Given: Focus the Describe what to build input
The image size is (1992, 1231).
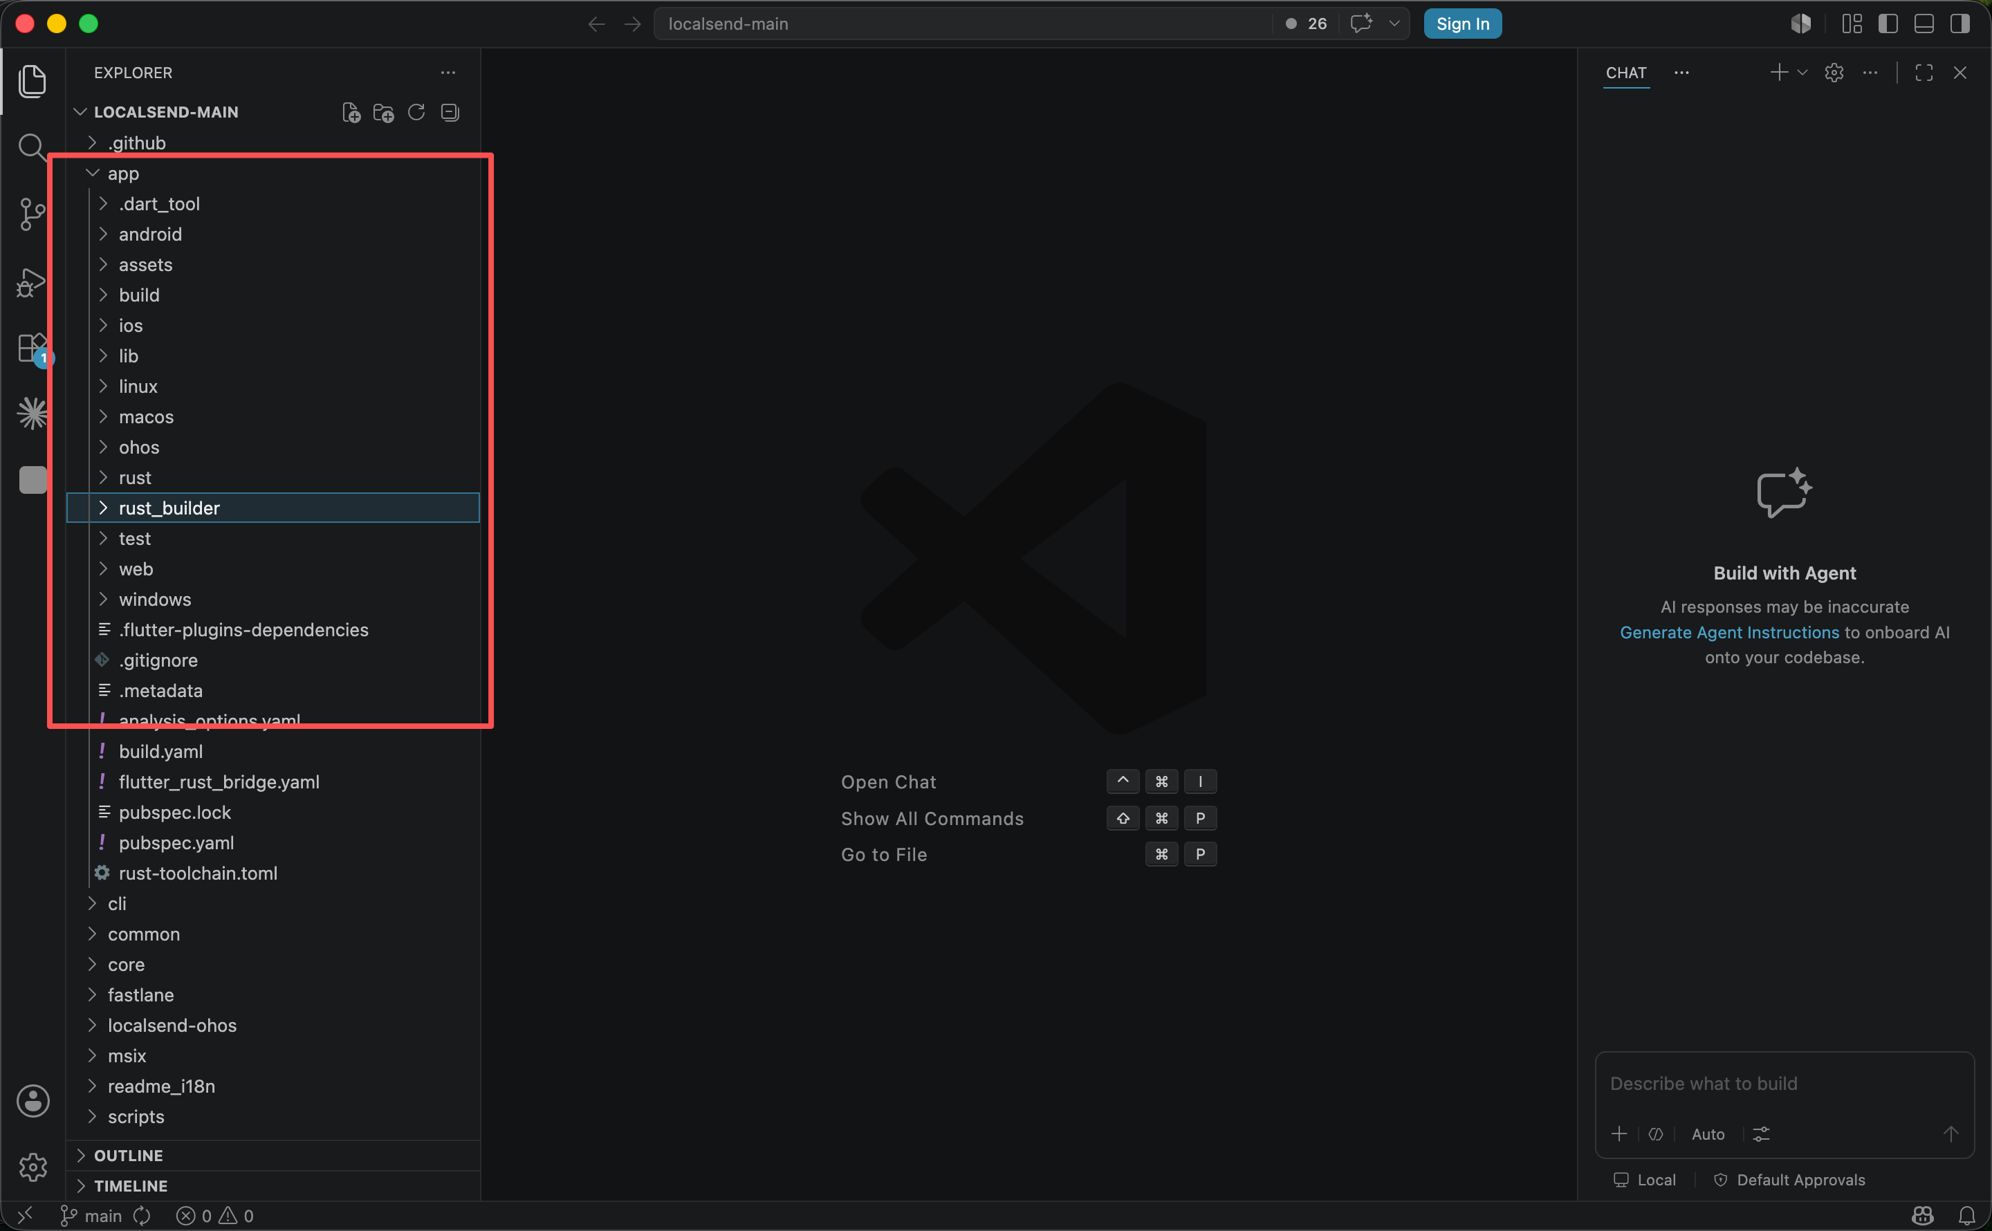Looking at the screenshot, I should pos(1784,1084).
